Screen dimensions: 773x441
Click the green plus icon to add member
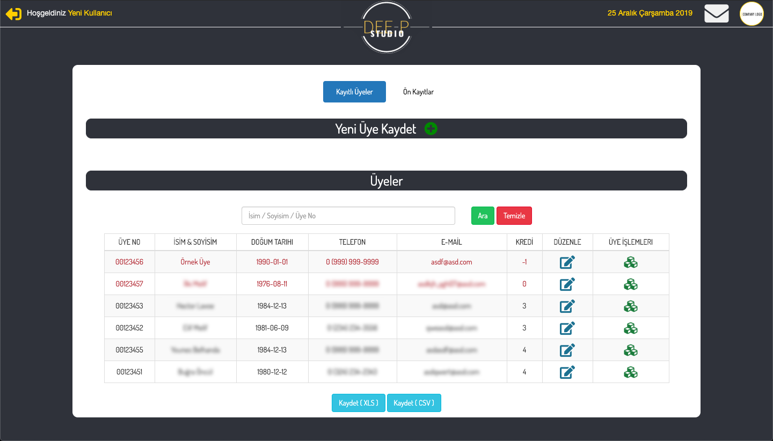pos(431,129)
